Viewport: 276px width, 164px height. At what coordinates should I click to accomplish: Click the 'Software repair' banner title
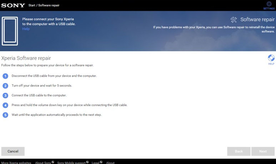(x=257, y=19)
